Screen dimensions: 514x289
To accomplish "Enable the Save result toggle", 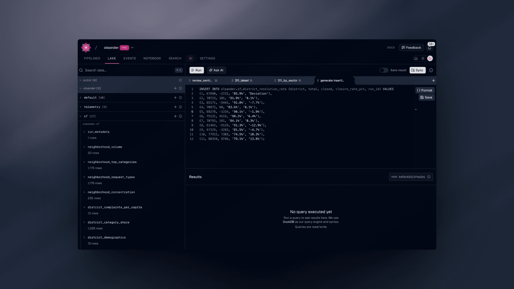I will (x=384, y=70).
